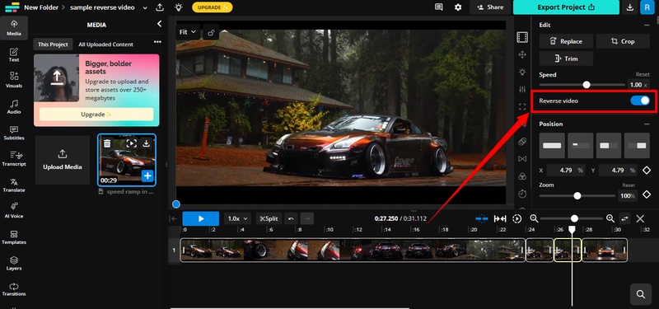Click the Share button
This screenshot has width=659, height=309.
pos(490,7)
